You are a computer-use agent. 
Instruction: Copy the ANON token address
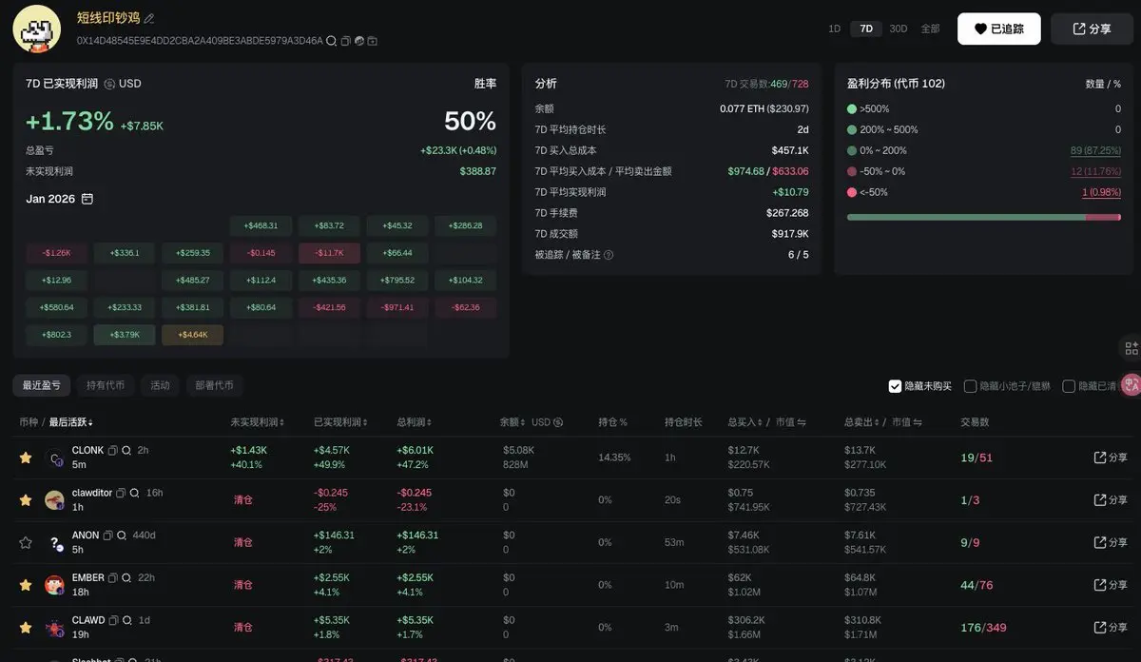pos(108,535)
